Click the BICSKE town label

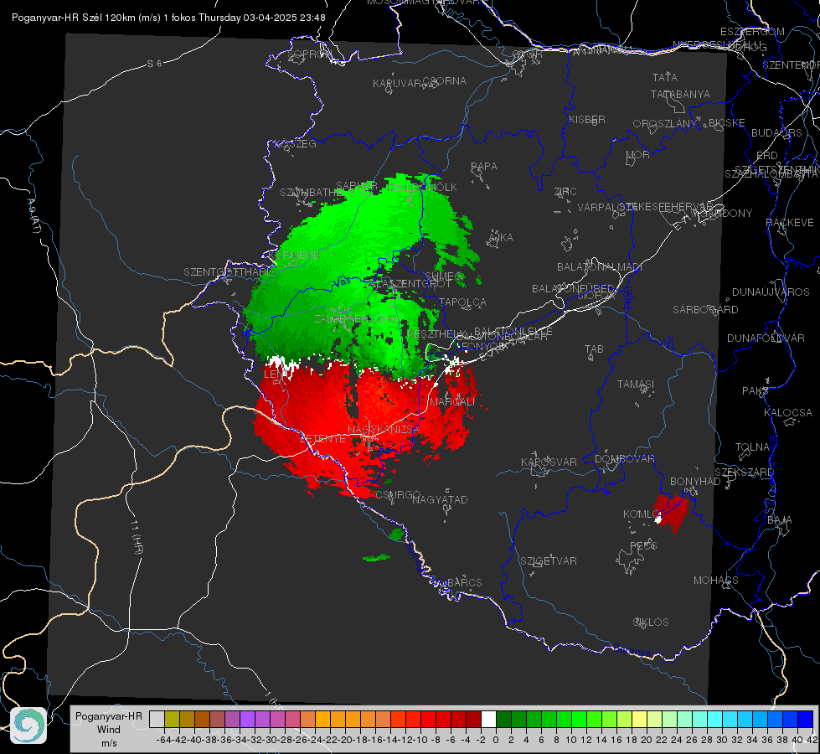(727, 122)
